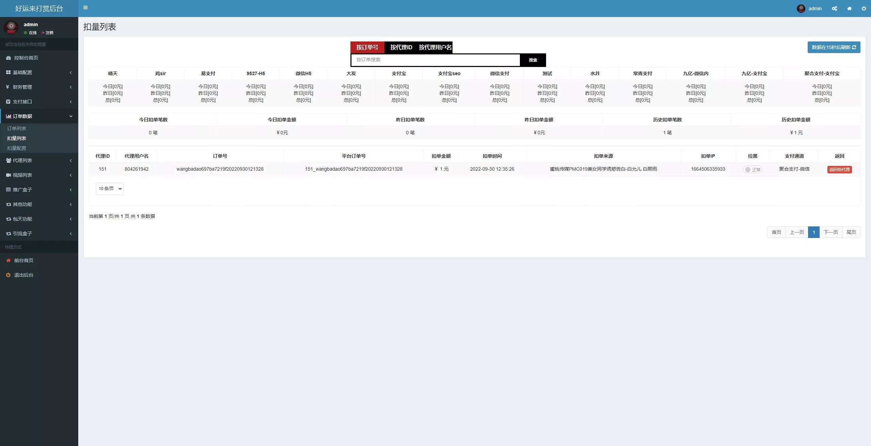Expand 基础配置 sidebar menu

click(x=39, y=72)
